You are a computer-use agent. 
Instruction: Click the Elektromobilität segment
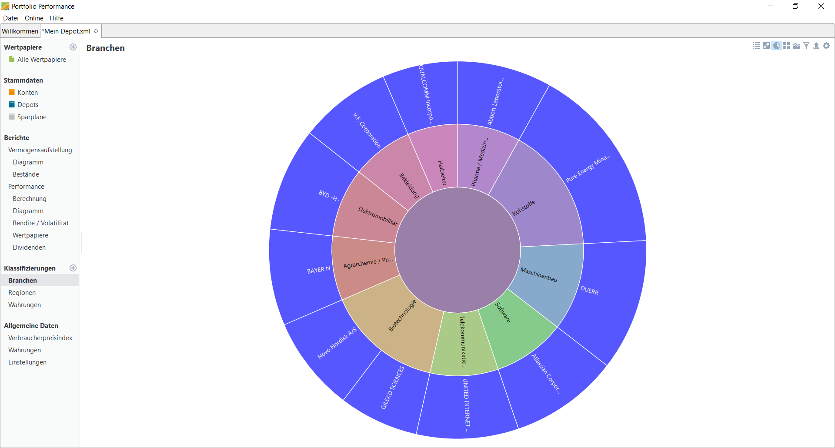tap(367, 211)
